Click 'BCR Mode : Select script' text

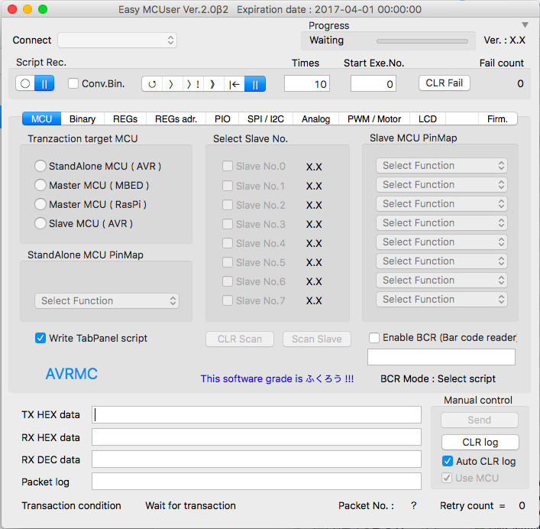point(438,378)
